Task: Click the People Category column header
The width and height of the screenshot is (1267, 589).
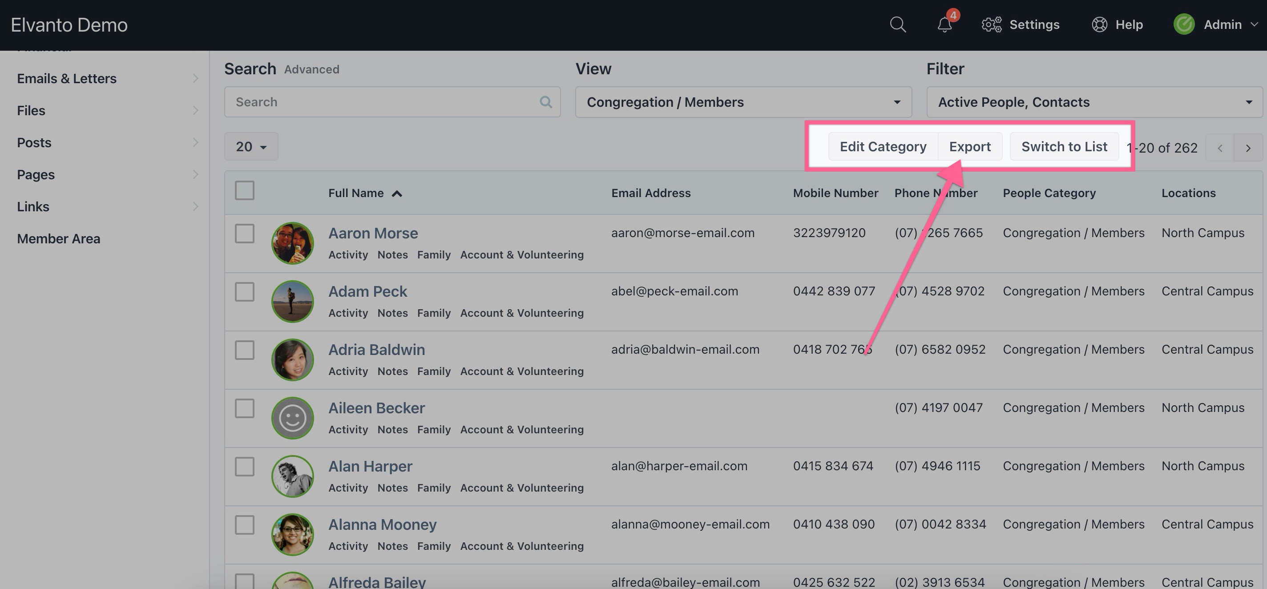Action: pos(1049,193)
